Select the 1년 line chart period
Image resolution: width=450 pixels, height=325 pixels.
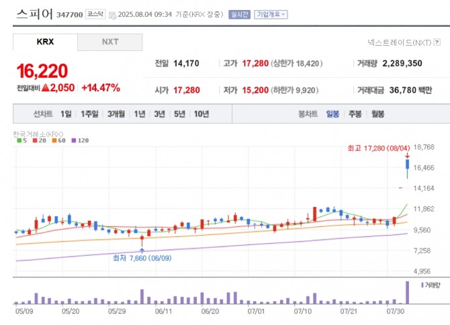pos(140,114)
